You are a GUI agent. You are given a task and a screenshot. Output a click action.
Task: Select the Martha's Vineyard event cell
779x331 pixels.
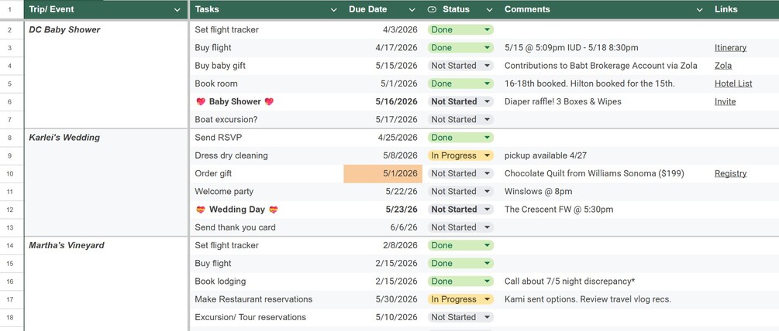tap(106, 284)
